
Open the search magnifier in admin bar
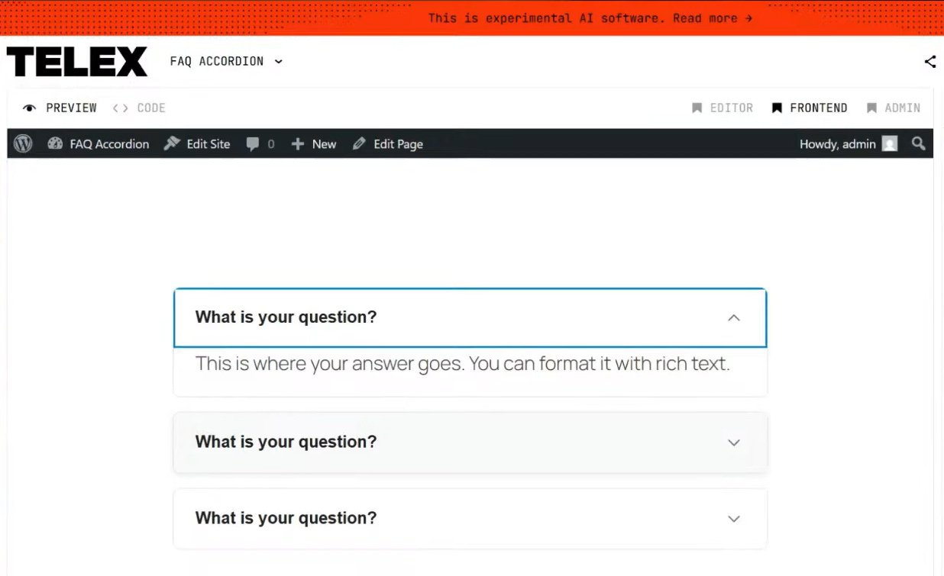pyautogui.click(x=918, y=143)
